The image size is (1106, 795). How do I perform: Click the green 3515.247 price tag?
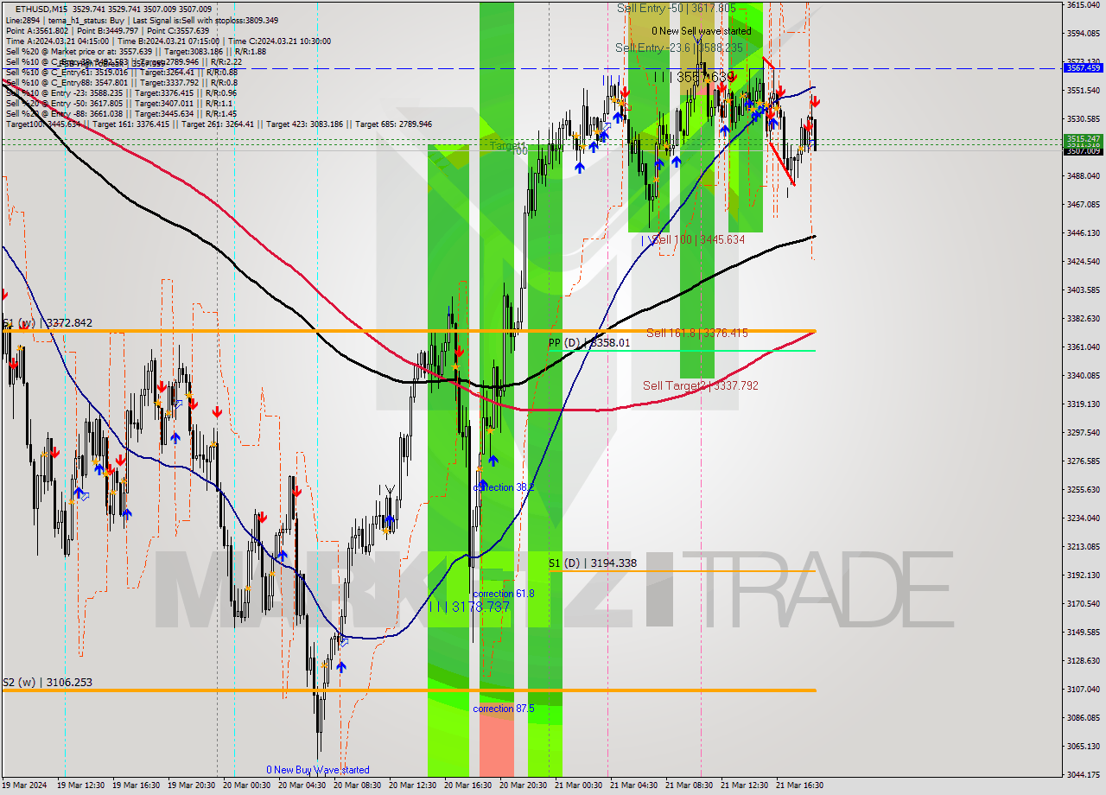tap(1083, 138)
